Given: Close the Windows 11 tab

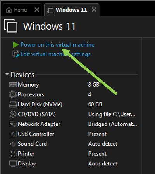Looking at the screenshot, I should (x=94, y=10).
